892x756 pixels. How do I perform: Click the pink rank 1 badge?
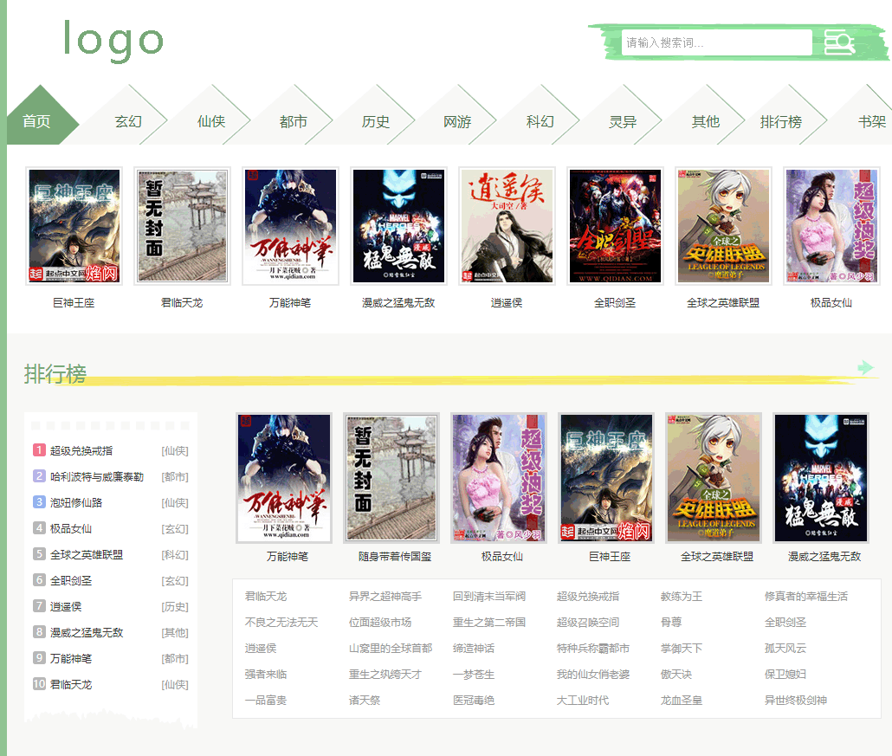(39, 450)
